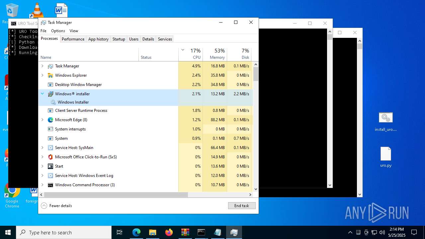Image resolution: width=425 pixels, height=239 pixels.
Task: Expand the Task Manager process row
Action: 42,66
